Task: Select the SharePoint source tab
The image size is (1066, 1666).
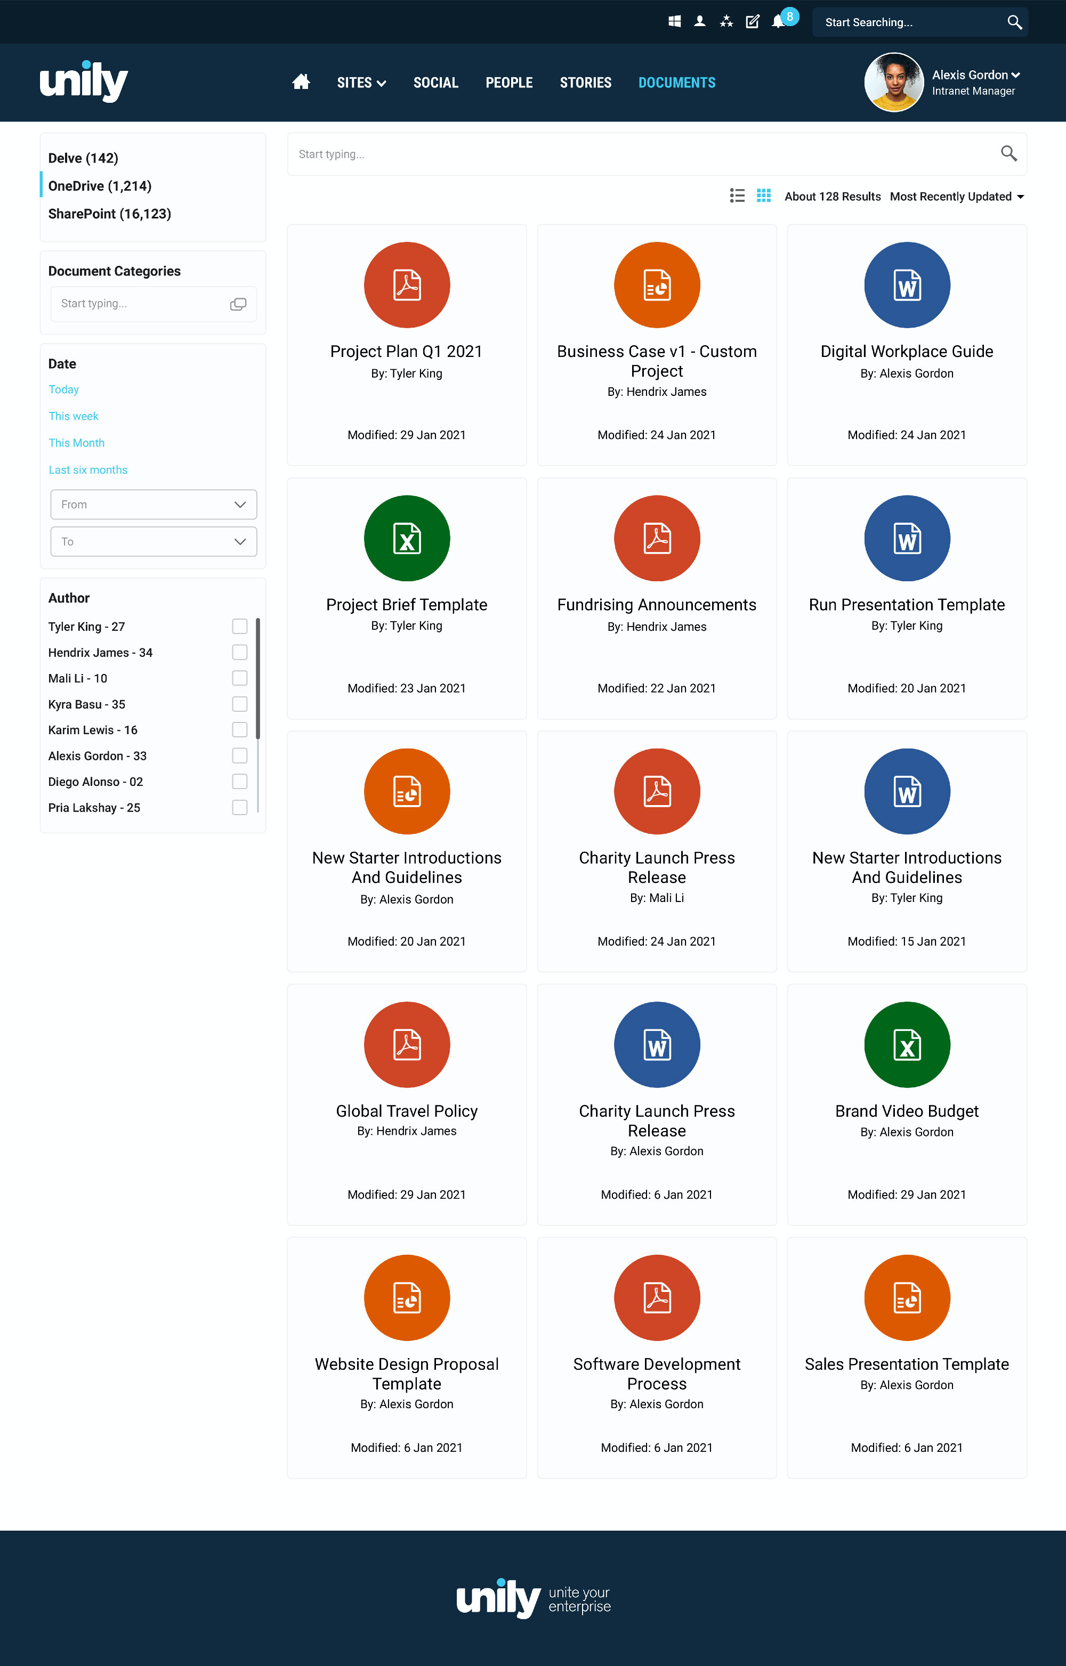Action: (x=109, y=214)
